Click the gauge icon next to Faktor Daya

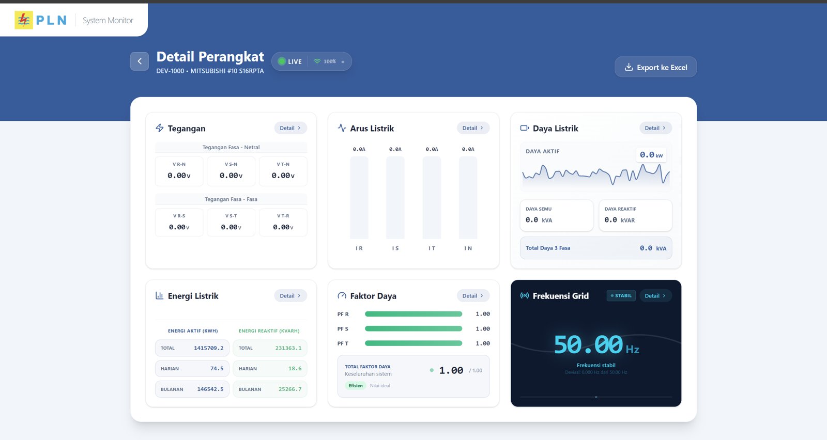point(342,295)
